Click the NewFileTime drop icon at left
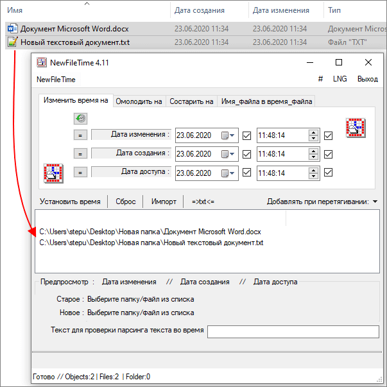387x387 pixels. coord(53,173)
